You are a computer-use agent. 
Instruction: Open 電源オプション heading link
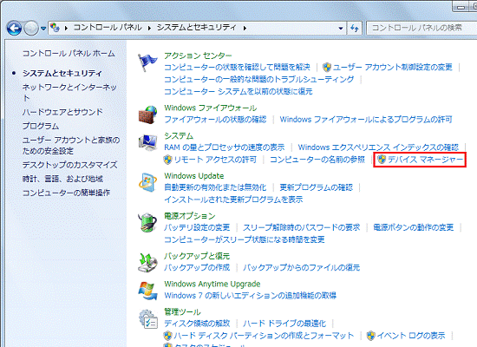tap(190, 216)
